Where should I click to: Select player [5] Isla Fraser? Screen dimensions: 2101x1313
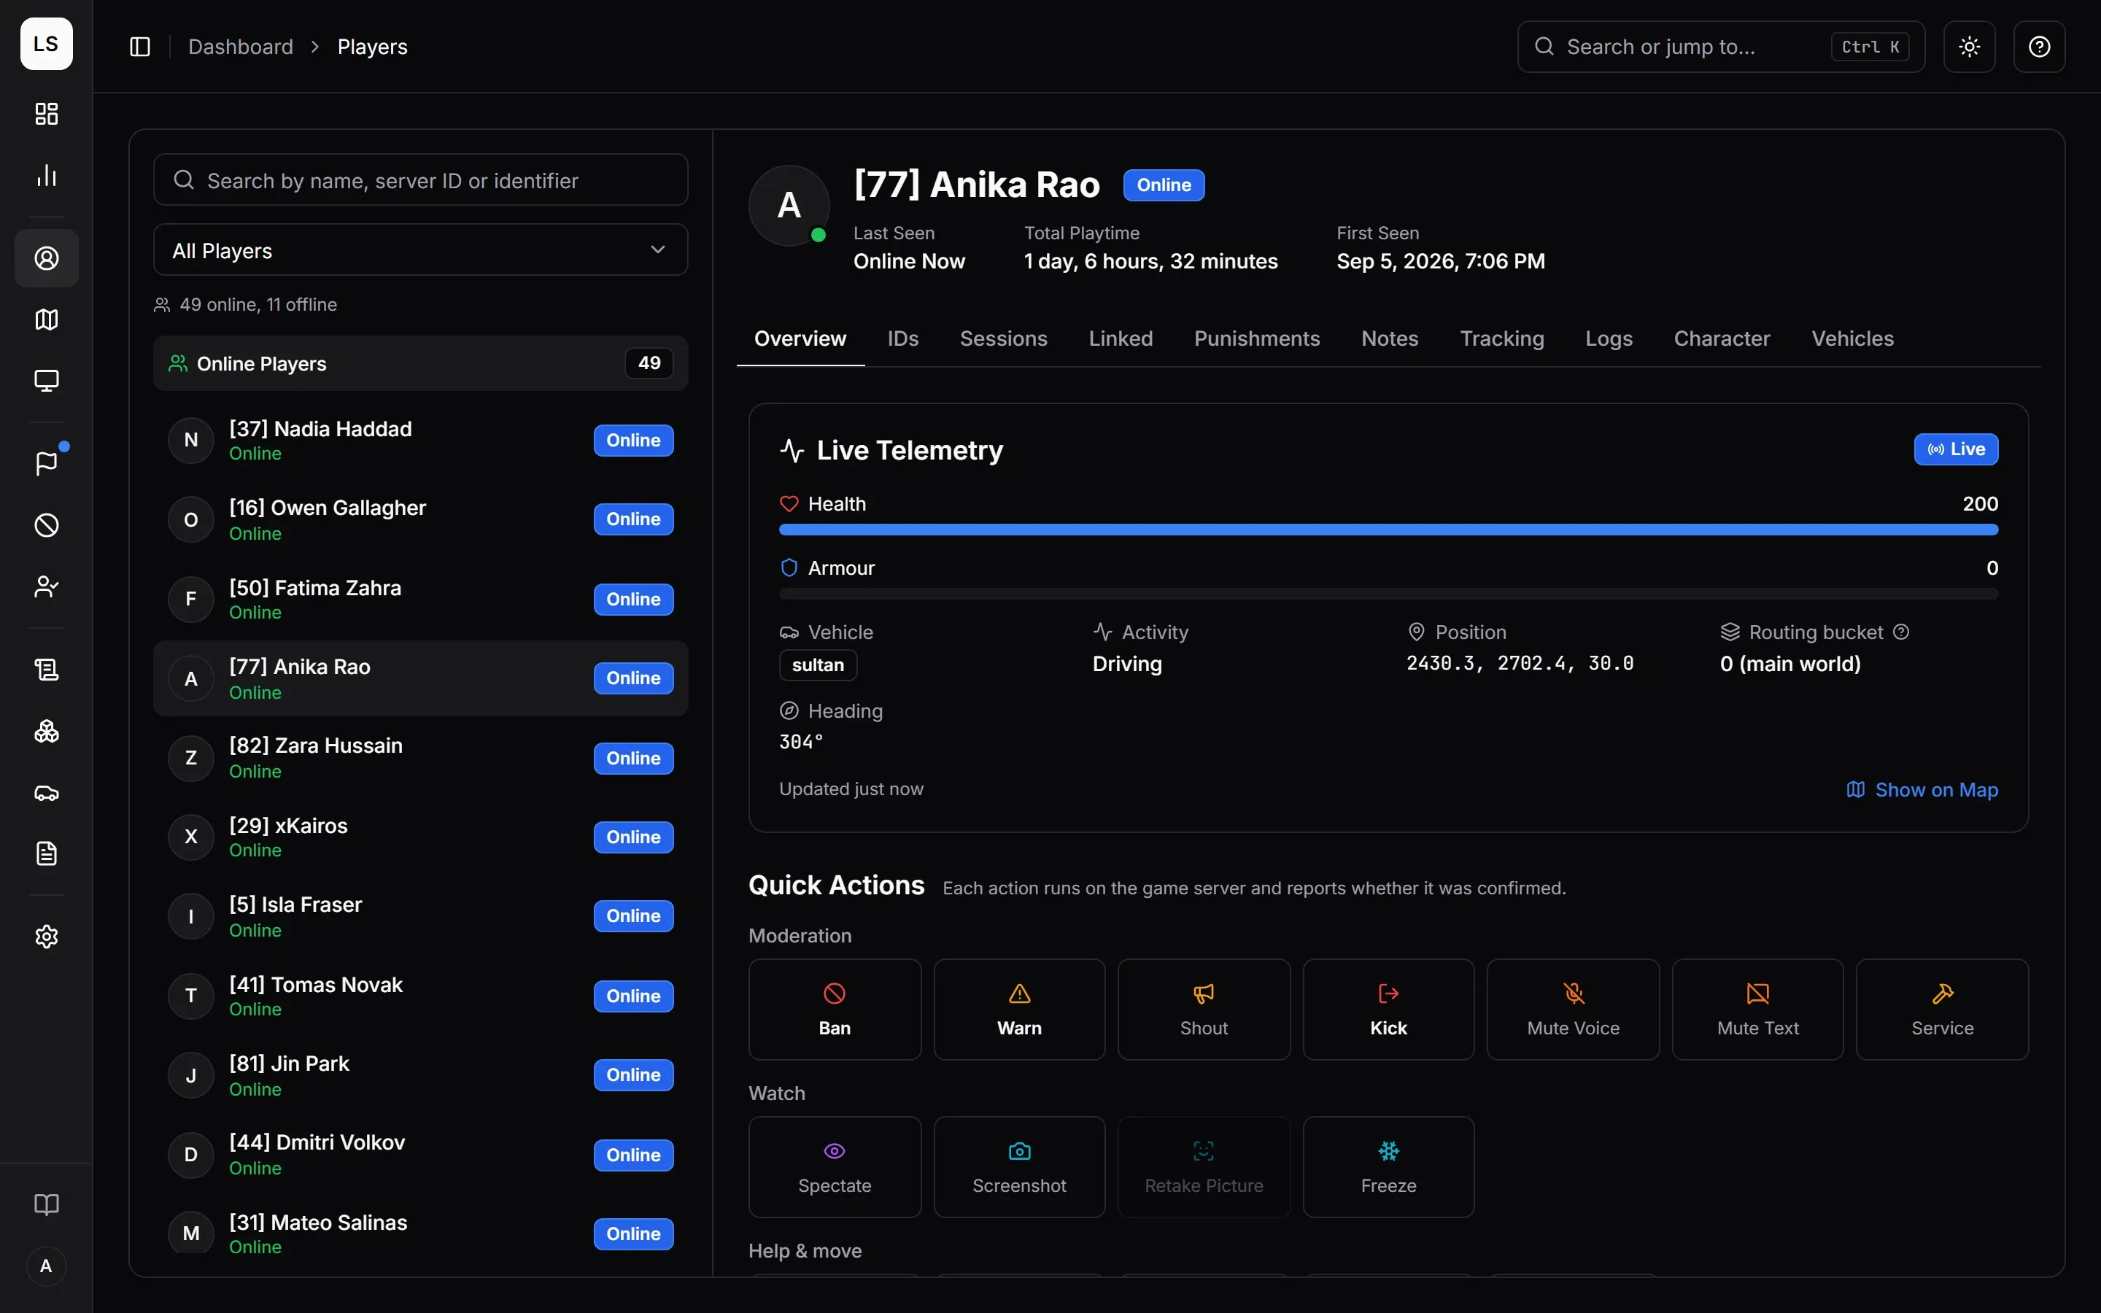[x=420, y=916]
